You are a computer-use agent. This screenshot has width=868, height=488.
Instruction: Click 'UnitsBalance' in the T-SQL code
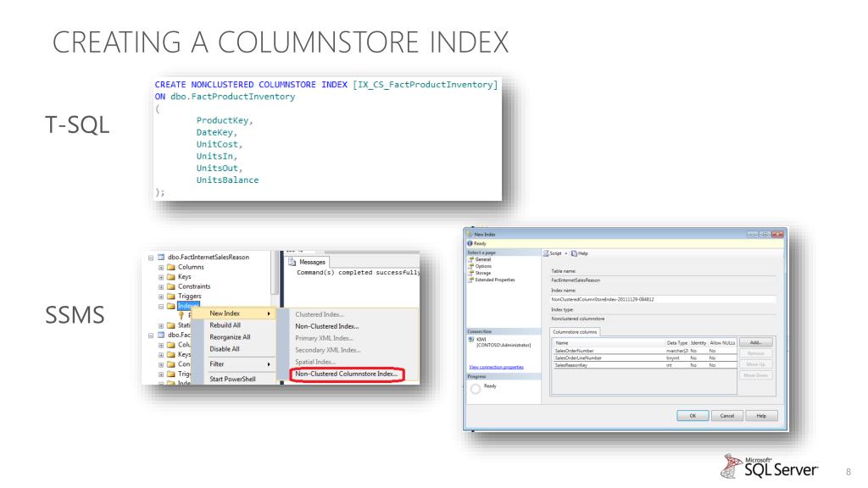227,180
